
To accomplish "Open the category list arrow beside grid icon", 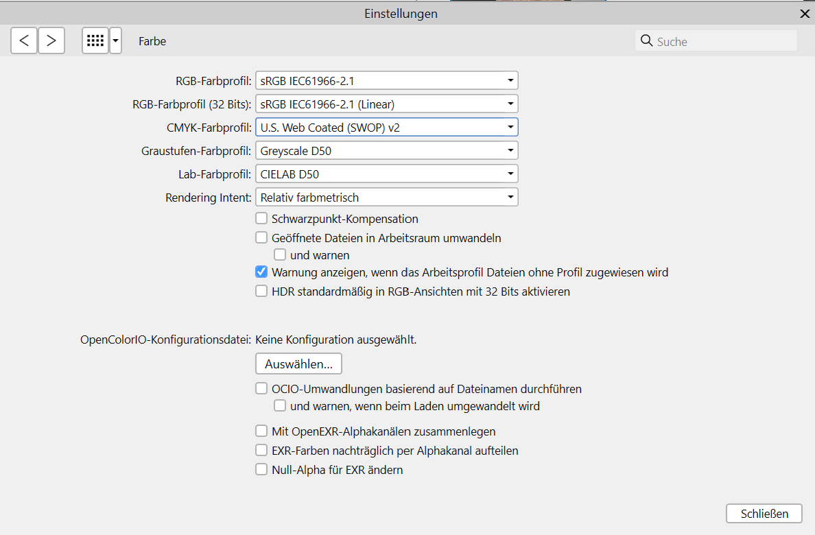I will 115,40.
